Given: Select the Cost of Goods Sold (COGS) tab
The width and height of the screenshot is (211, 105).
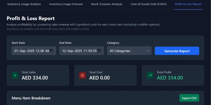Looking at the screenshot, I should pos(148,4).
